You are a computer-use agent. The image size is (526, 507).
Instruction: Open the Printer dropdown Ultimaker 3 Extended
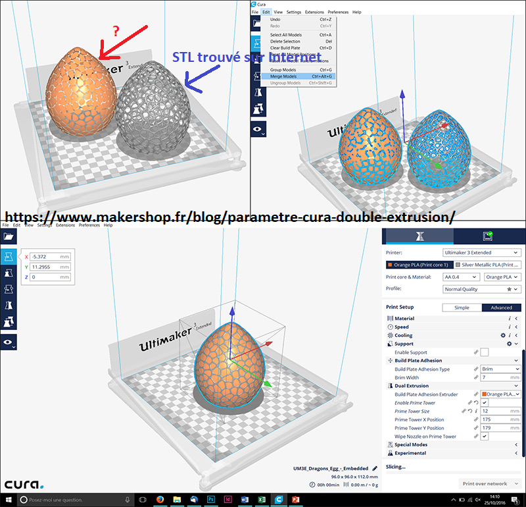tap(482, 252)
